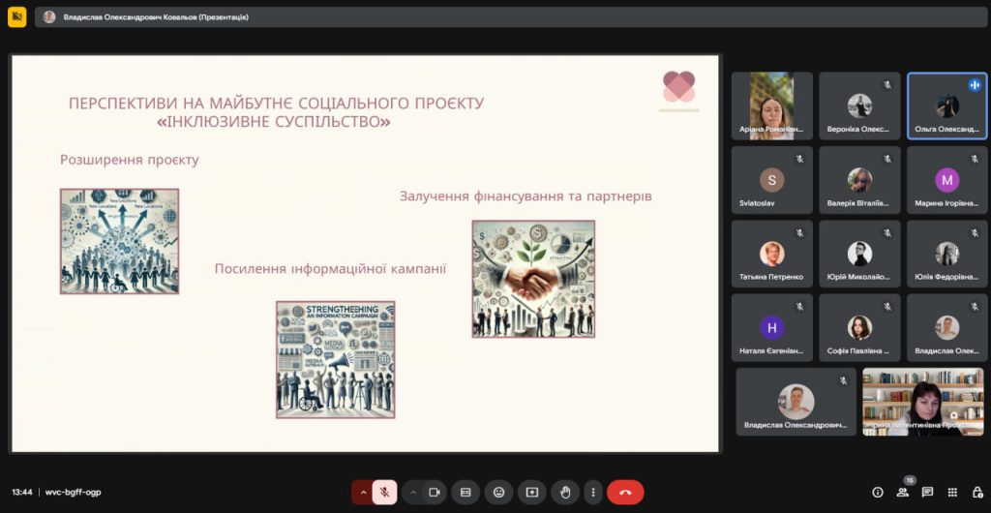
Task: Click the yellow presentation icon at top-left
Action: (16, 16)
